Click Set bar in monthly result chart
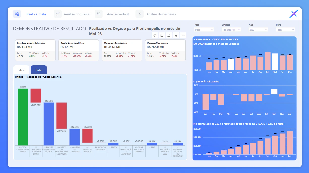 268,61
